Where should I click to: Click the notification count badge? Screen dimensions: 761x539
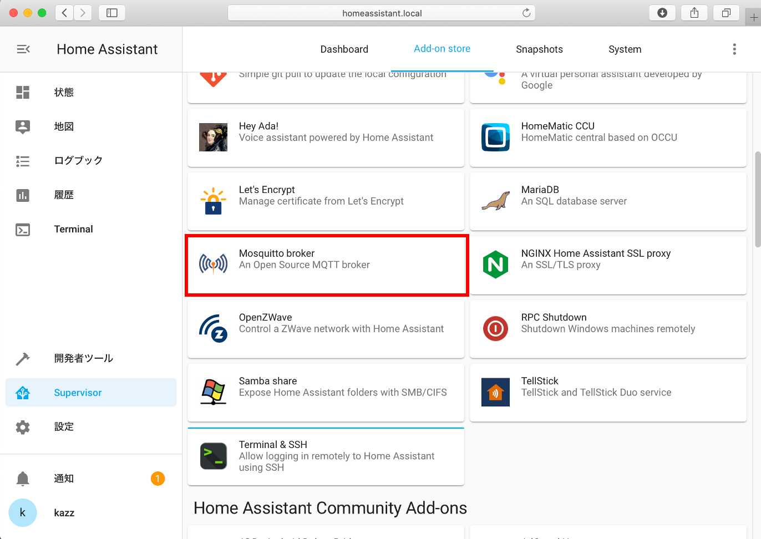coord(158,479)
